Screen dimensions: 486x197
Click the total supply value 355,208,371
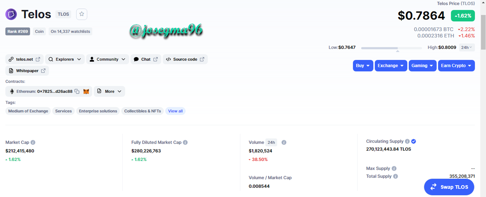point(462,177)
